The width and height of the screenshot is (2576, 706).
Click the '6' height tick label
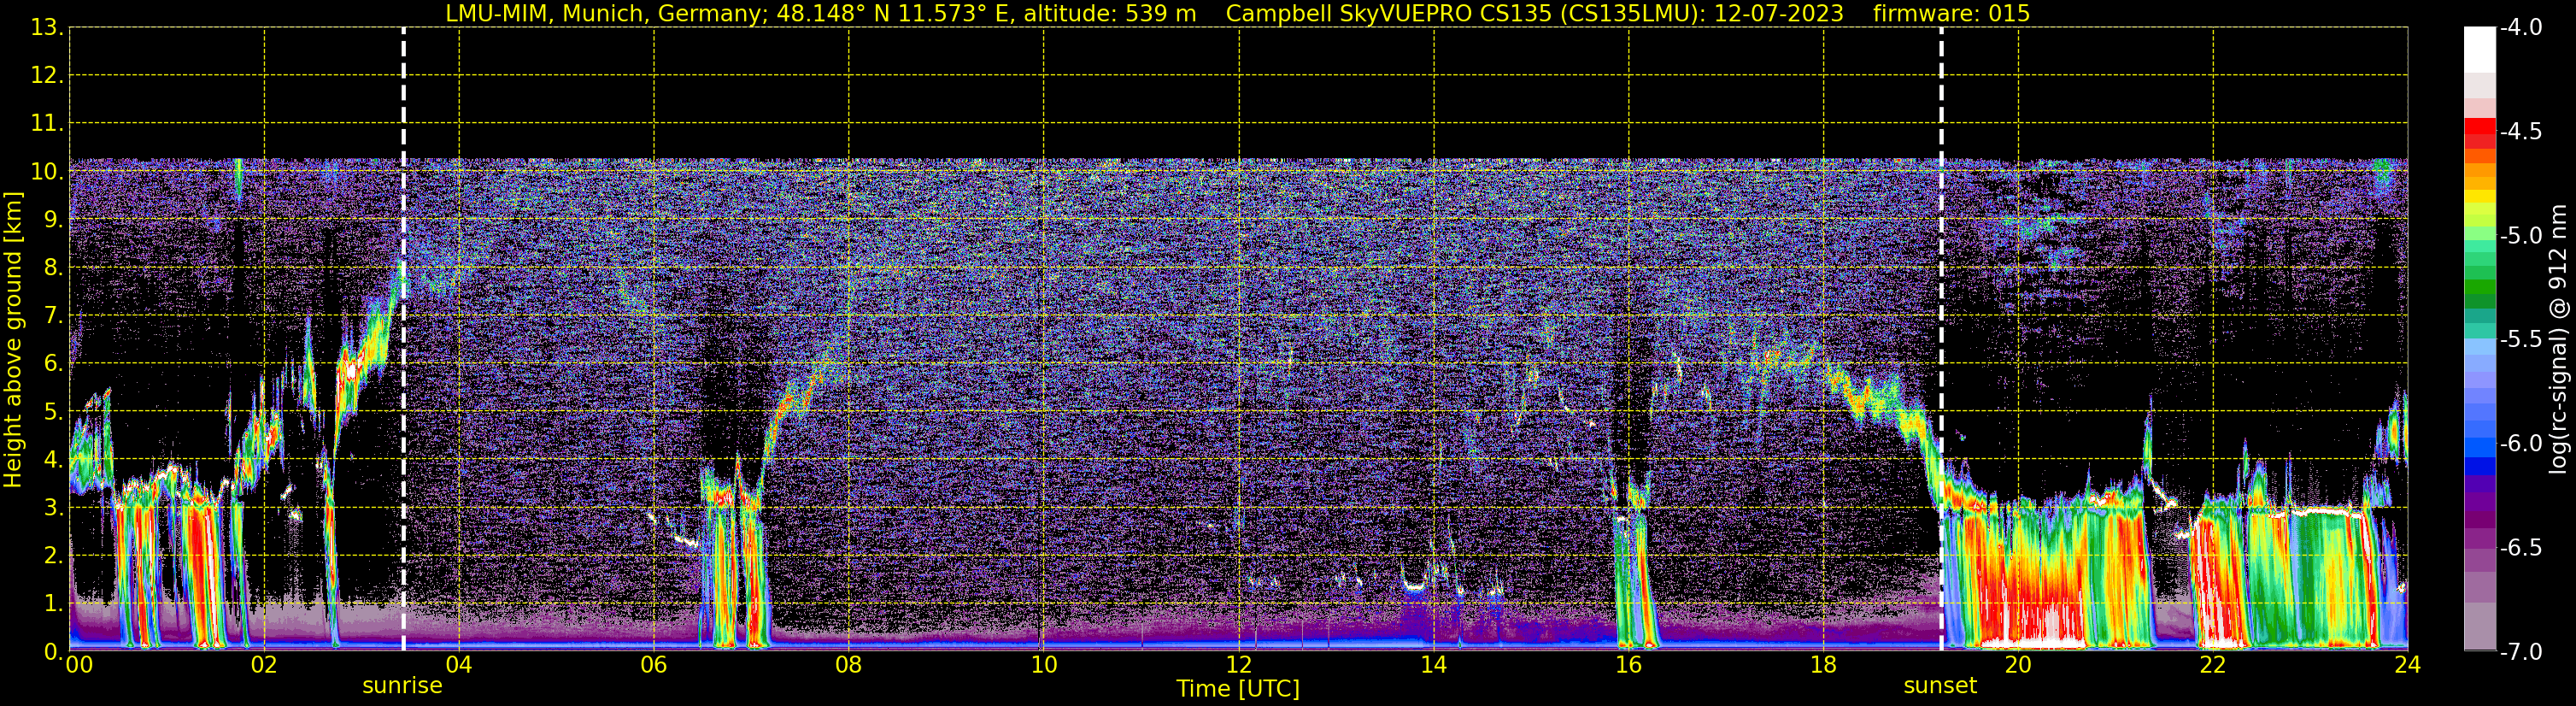(53, 364)
